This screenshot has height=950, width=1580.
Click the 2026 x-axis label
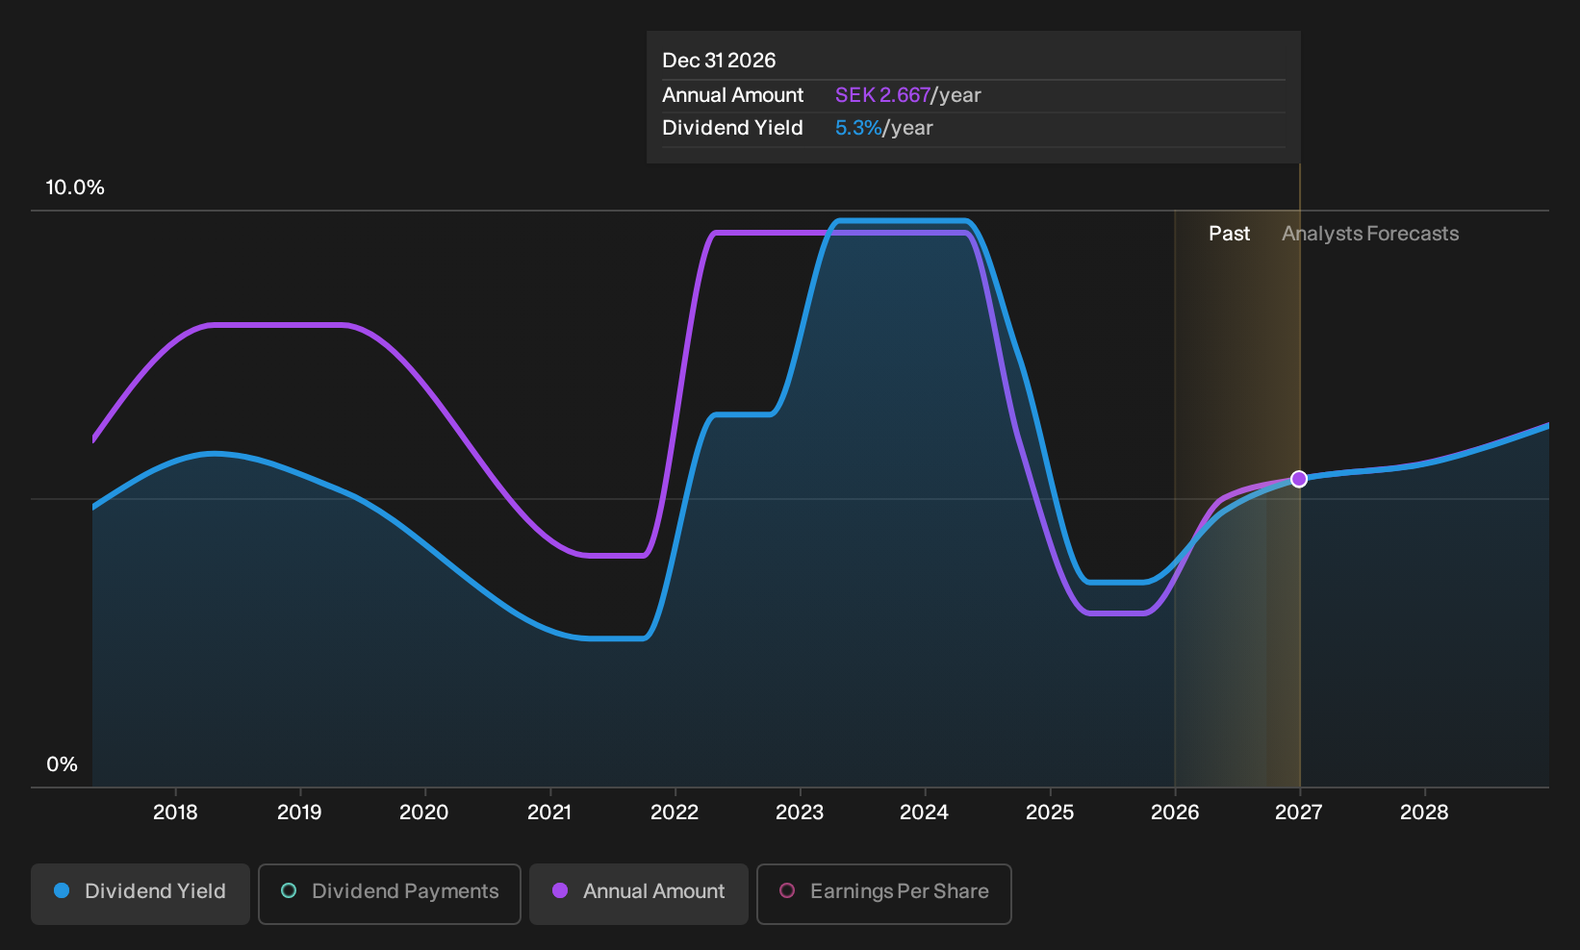(1175, 812)
